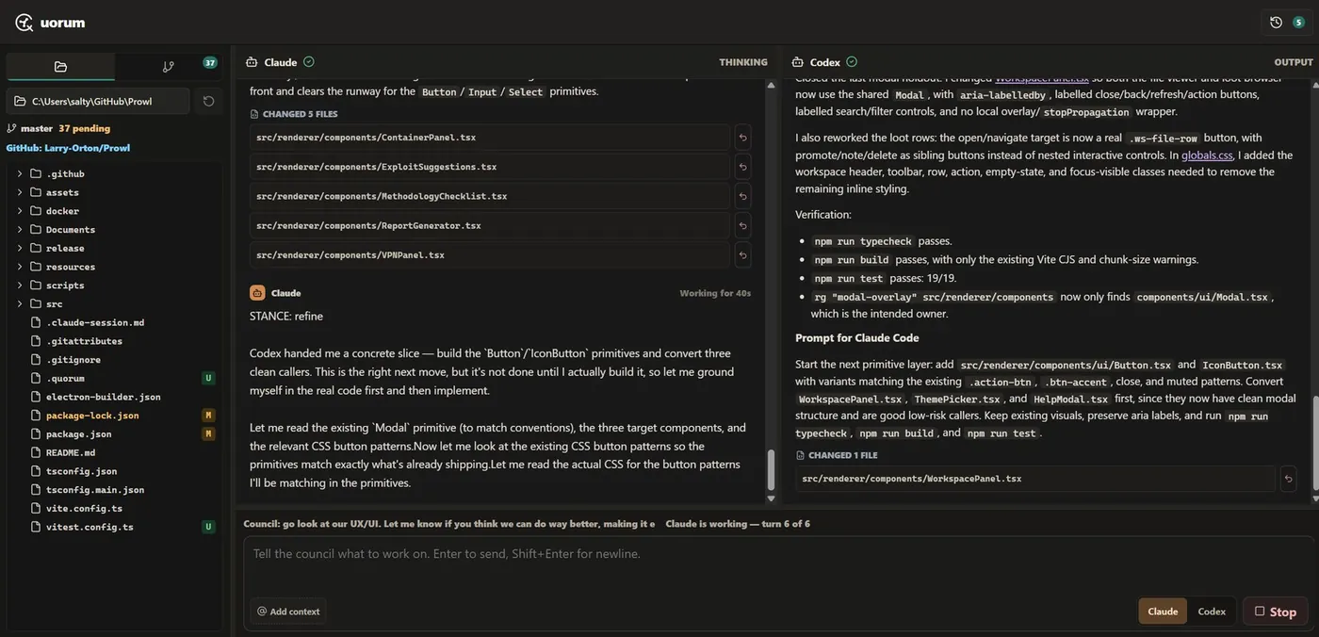1319x637 pixels.
Task: Toggle Codex as the message target
Action: (1212, 612)
